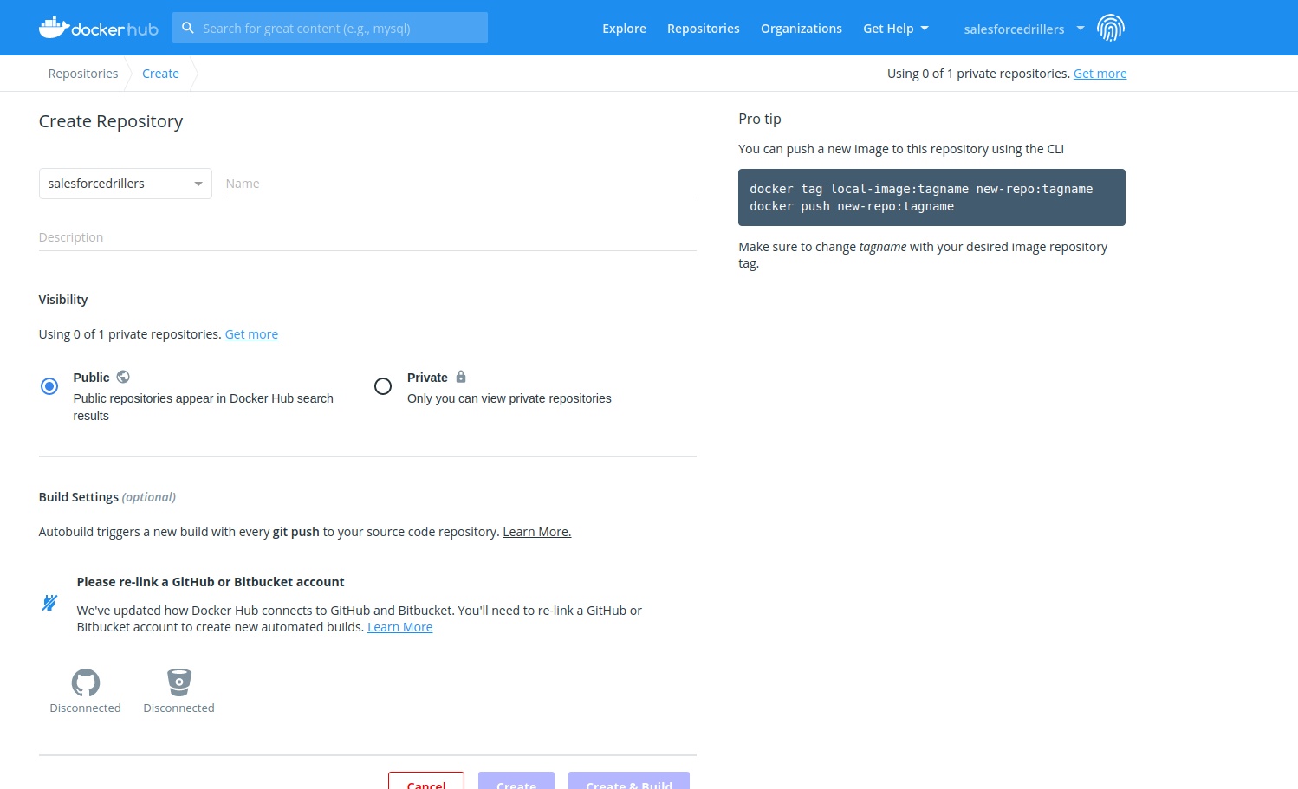Click the Pro tip heading
This screenshot has width=1298, height=789.
pos(760,119)
